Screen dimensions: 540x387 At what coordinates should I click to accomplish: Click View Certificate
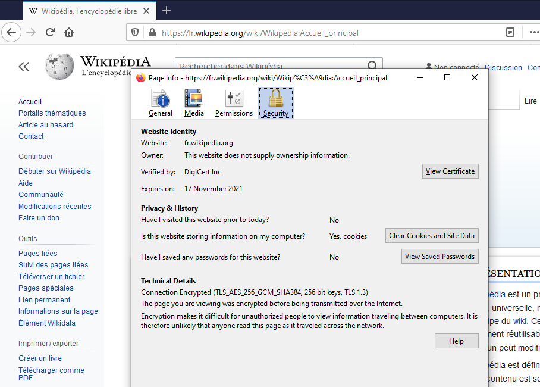[x=450, y=171]
